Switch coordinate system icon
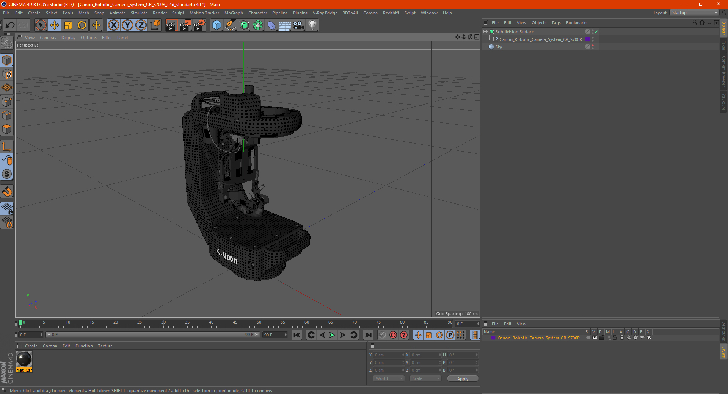This screenshot has height=394, width=728. point(155,25)
